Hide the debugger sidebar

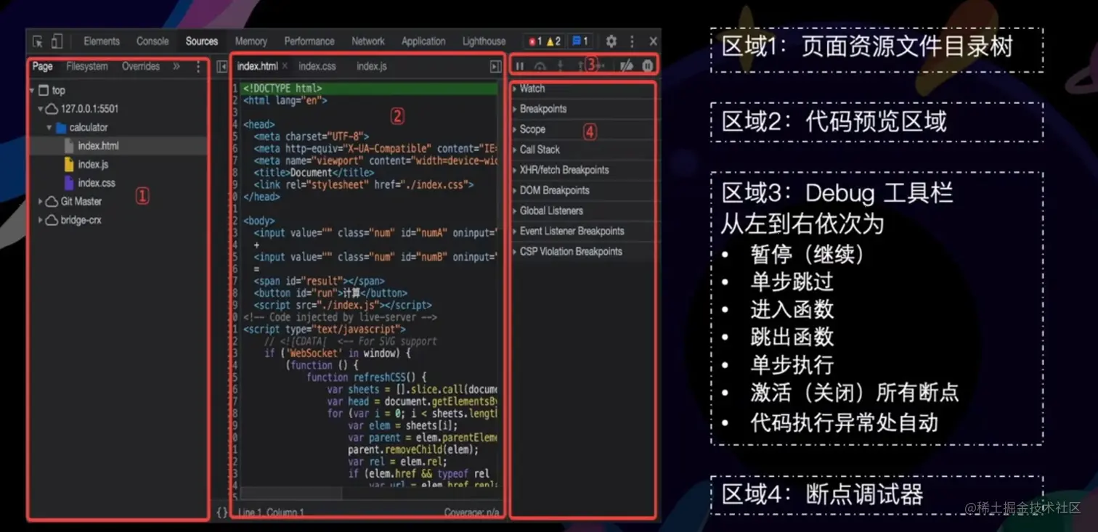(495, 67)
